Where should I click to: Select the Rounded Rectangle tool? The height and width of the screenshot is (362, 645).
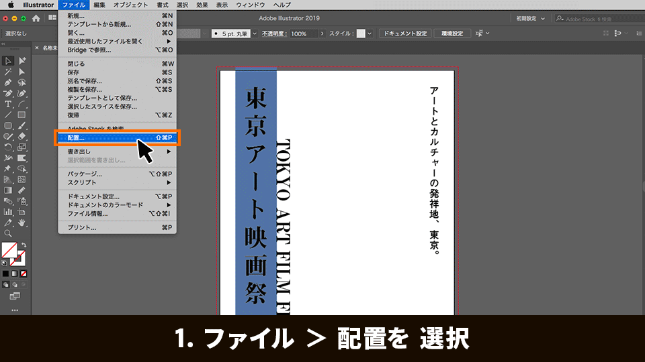tap(8, 125)
